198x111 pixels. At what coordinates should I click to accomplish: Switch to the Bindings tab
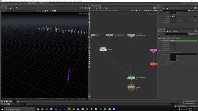[x=178, y=38]
